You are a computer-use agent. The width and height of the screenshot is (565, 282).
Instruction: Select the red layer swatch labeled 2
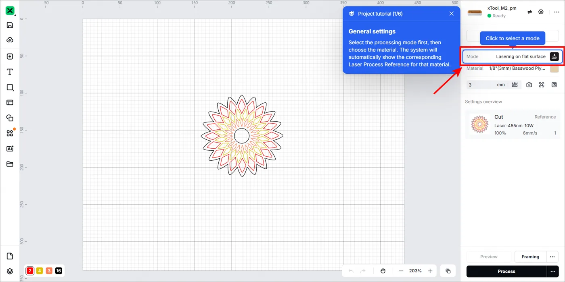coord(30,271)
